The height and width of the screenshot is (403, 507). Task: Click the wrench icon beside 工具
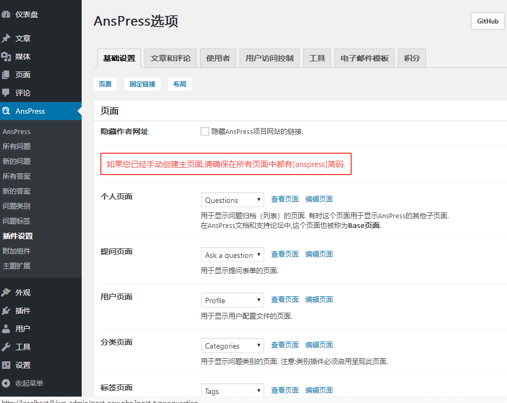pos(6,347)
